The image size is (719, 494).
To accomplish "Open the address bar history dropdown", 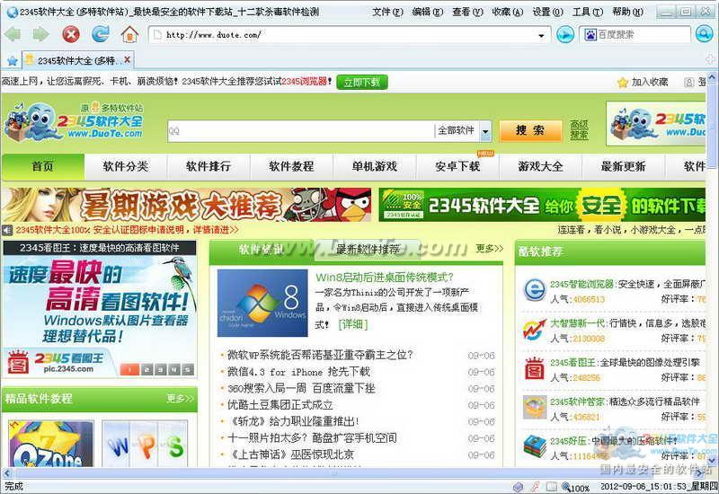I will point(542,35).
